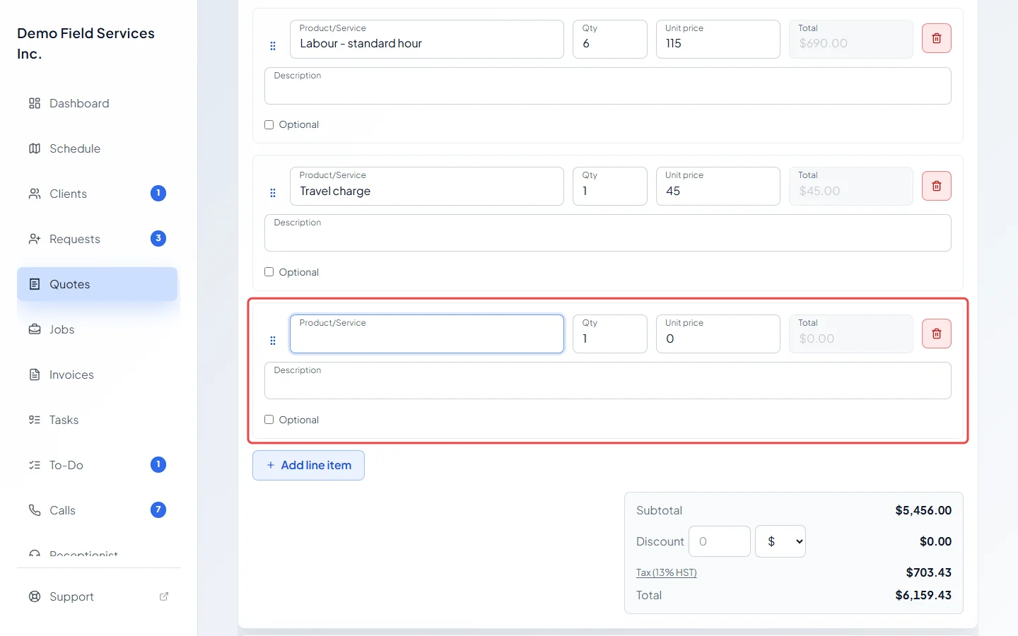Click Requests badge showing 3
This screenshot has width=1018, height=636.
158,238
